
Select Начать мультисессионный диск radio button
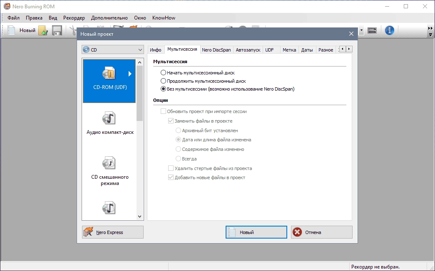(164, 73)
